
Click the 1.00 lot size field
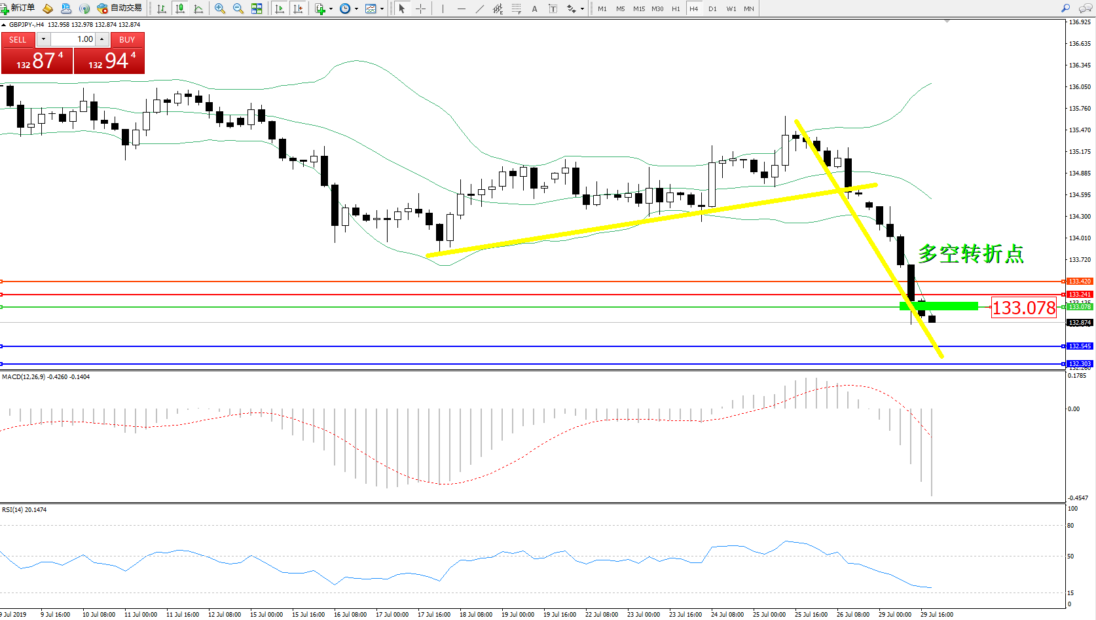[x=73, y=39]
